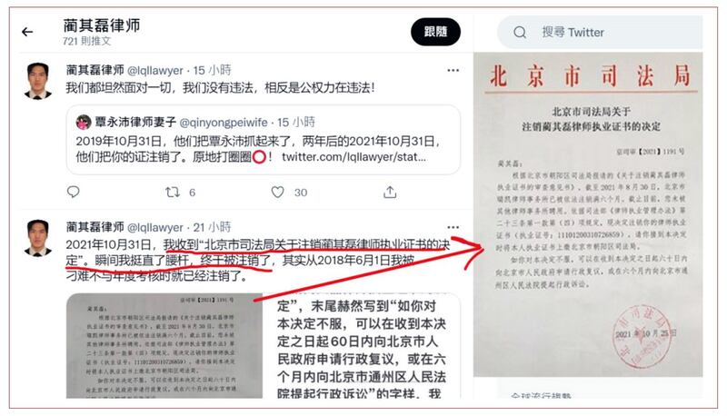Retweet the first tweet
Viewport: 727px width, 416px height.
(x=173, y=192)
